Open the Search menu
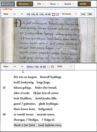This screenshot has height=132, width=97. (69, 4)
